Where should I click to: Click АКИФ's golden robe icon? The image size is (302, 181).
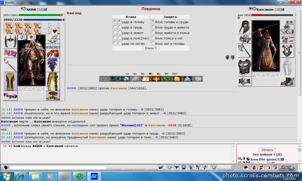(11, 81)
